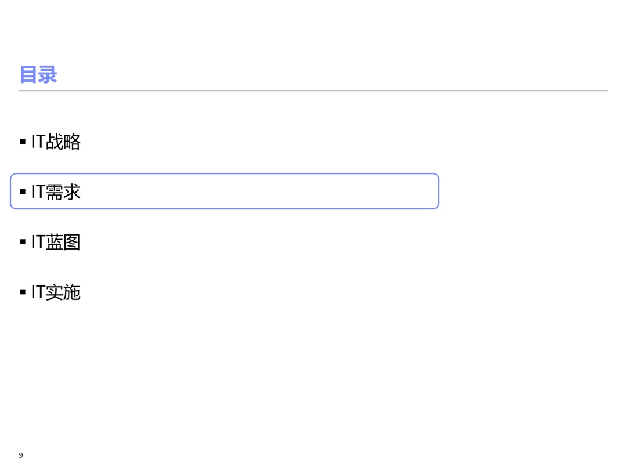Select the IT需求 list item text

click(x=56, y=192)
